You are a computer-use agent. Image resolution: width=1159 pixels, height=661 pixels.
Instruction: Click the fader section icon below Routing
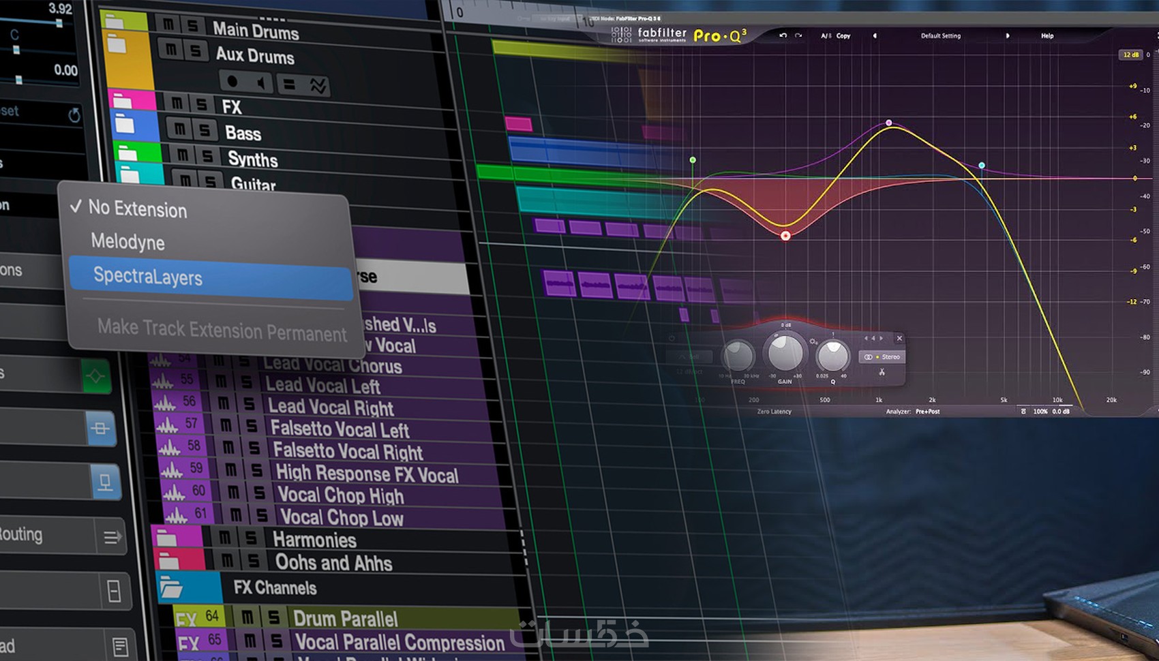click(114, 591)
